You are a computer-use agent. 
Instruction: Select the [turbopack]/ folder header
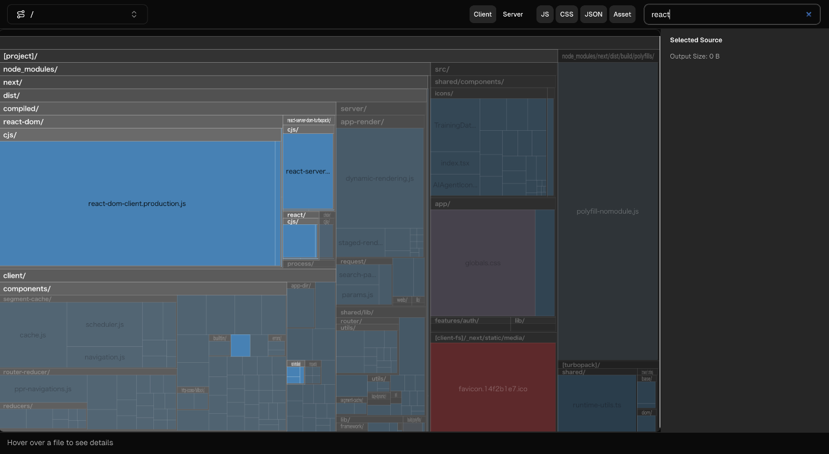coord(608,365)
